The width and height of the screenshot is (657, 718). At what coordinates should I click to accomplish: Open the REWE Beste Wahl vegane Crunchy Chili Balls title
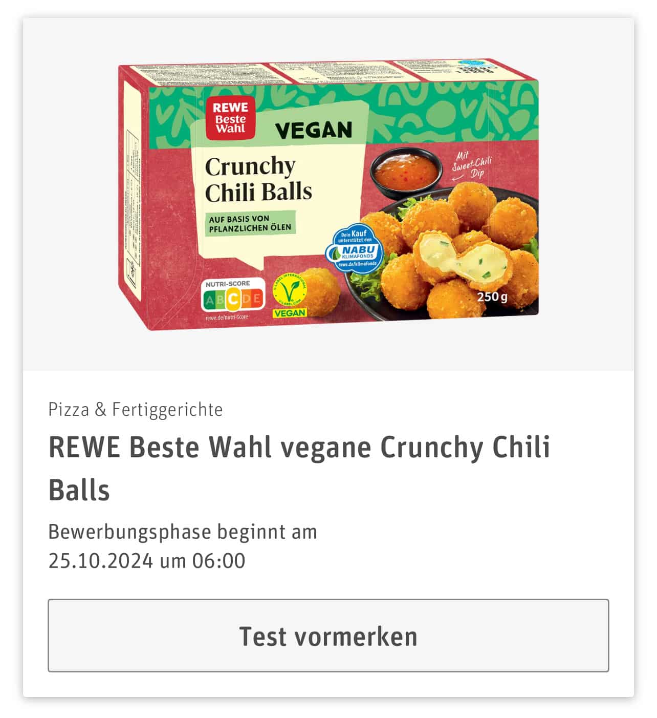299,468
